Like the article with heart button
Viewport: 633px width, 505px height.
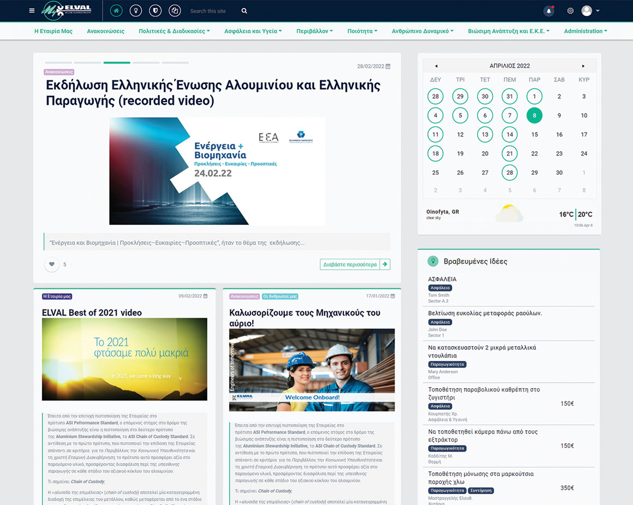(x=52, y=264)
